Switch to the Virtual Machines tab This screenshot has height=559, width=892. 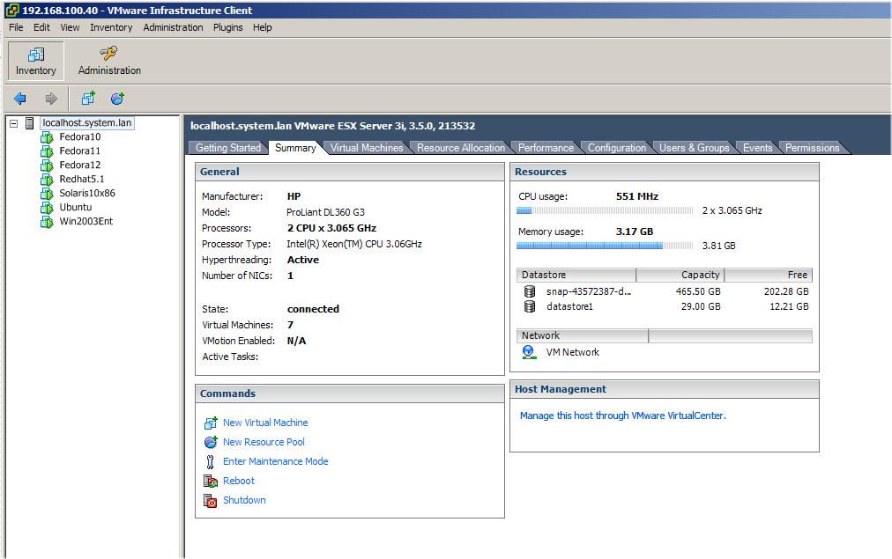pos(367,148)
